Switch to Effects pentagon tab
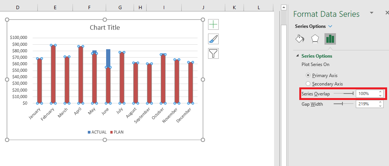 [x=315, y=39]
